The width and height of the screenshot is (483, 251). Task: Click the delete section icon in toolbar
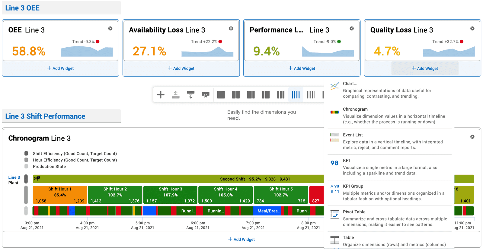pos(206,95)
